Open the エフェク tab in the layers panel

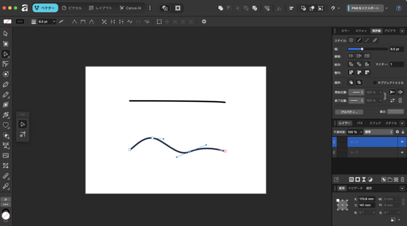pyautogui.click(x=375, y=123)
